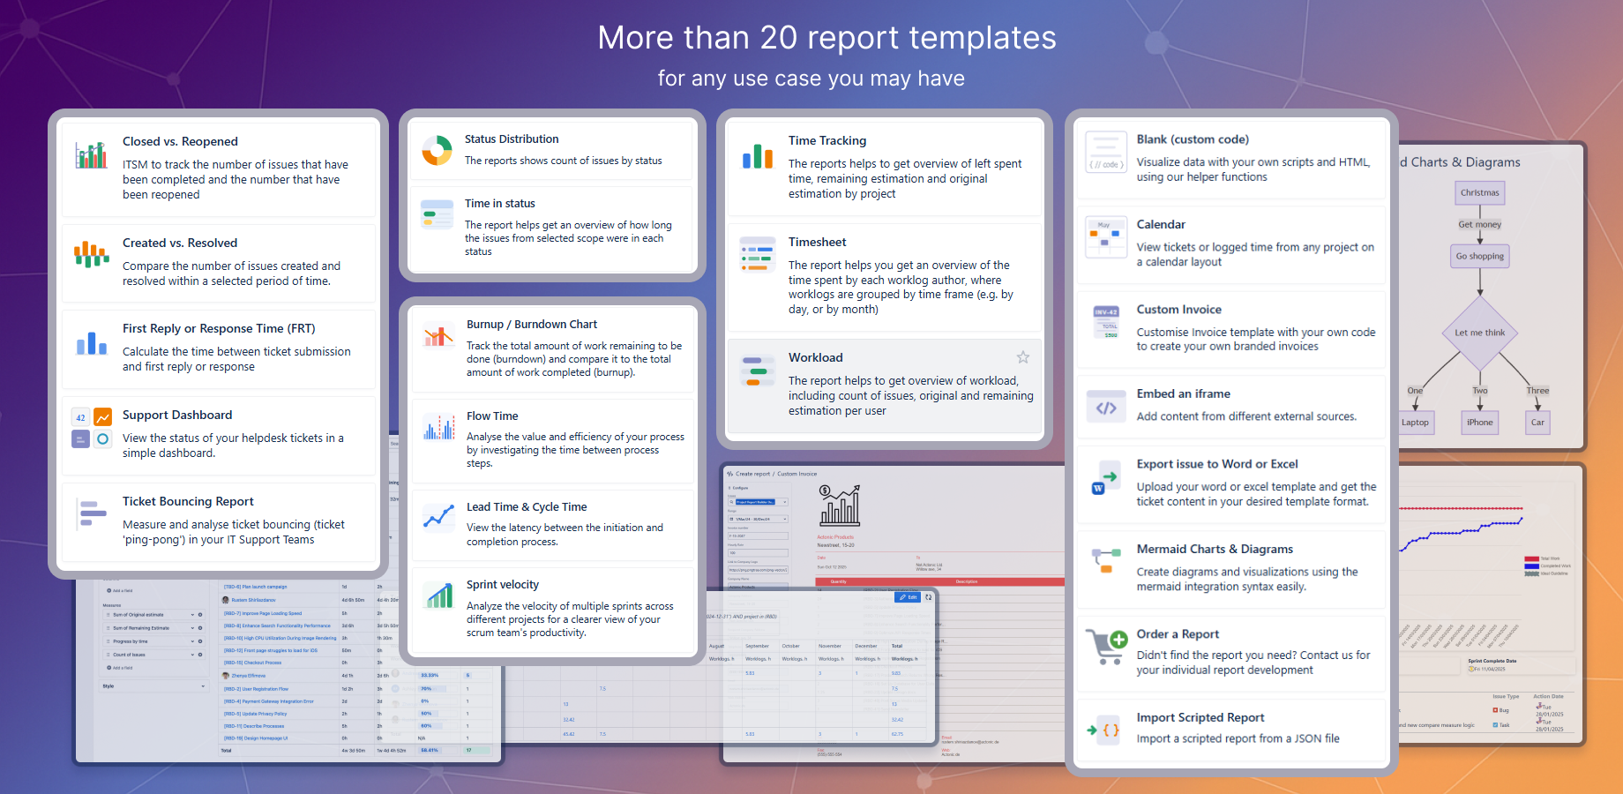Expand the Style section
1623x794 pixels.
[x=153, y=686]
